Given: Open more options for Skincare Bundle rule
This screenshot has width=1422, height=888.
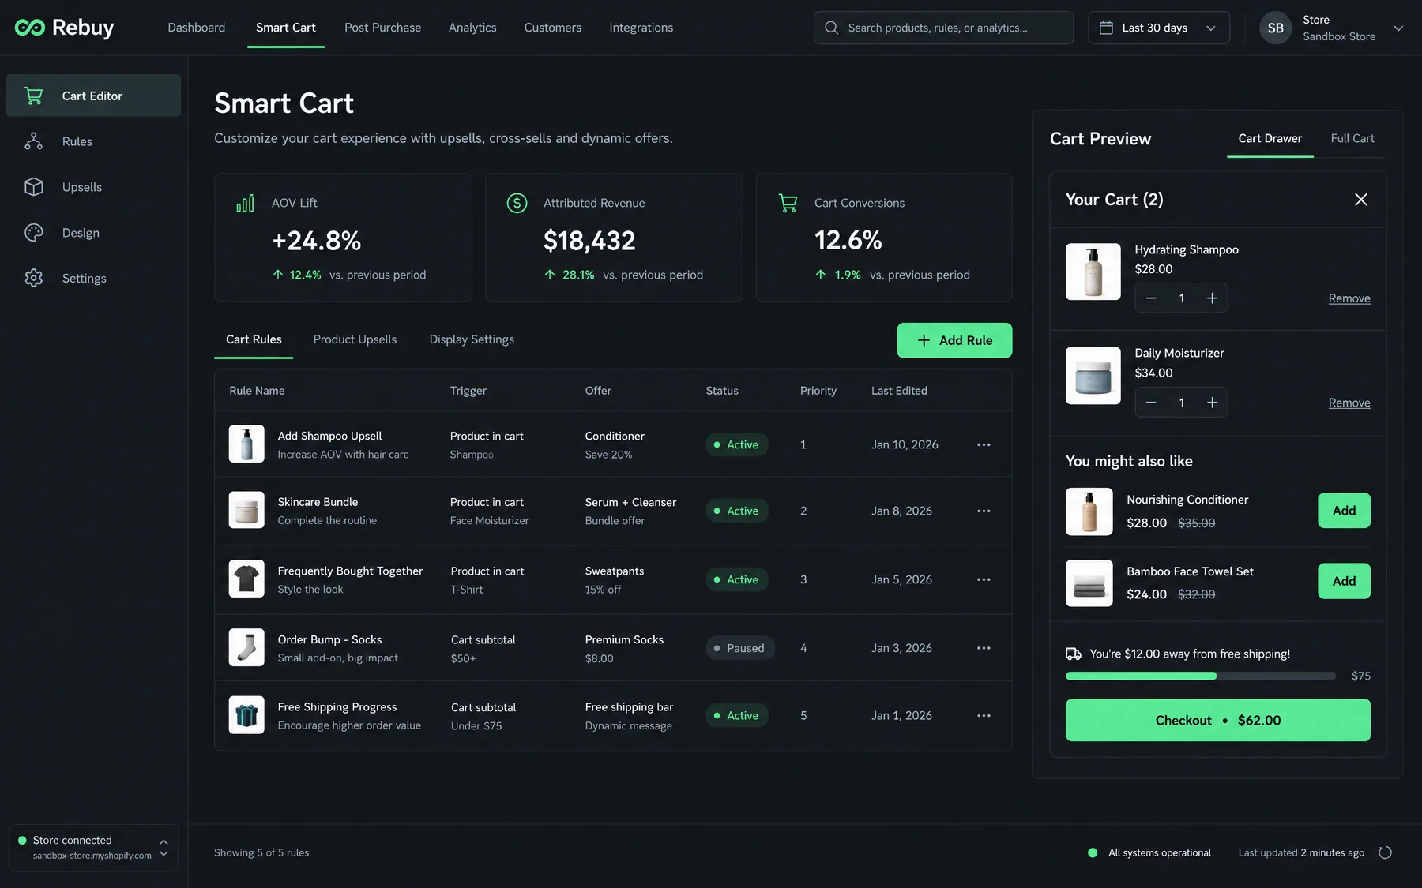Looking at the screenshot, I should pos(984,511).
